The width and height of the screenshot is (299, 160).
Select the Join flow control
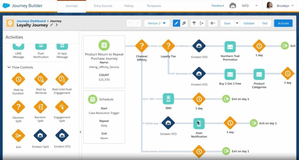click(x=18, y=136)
